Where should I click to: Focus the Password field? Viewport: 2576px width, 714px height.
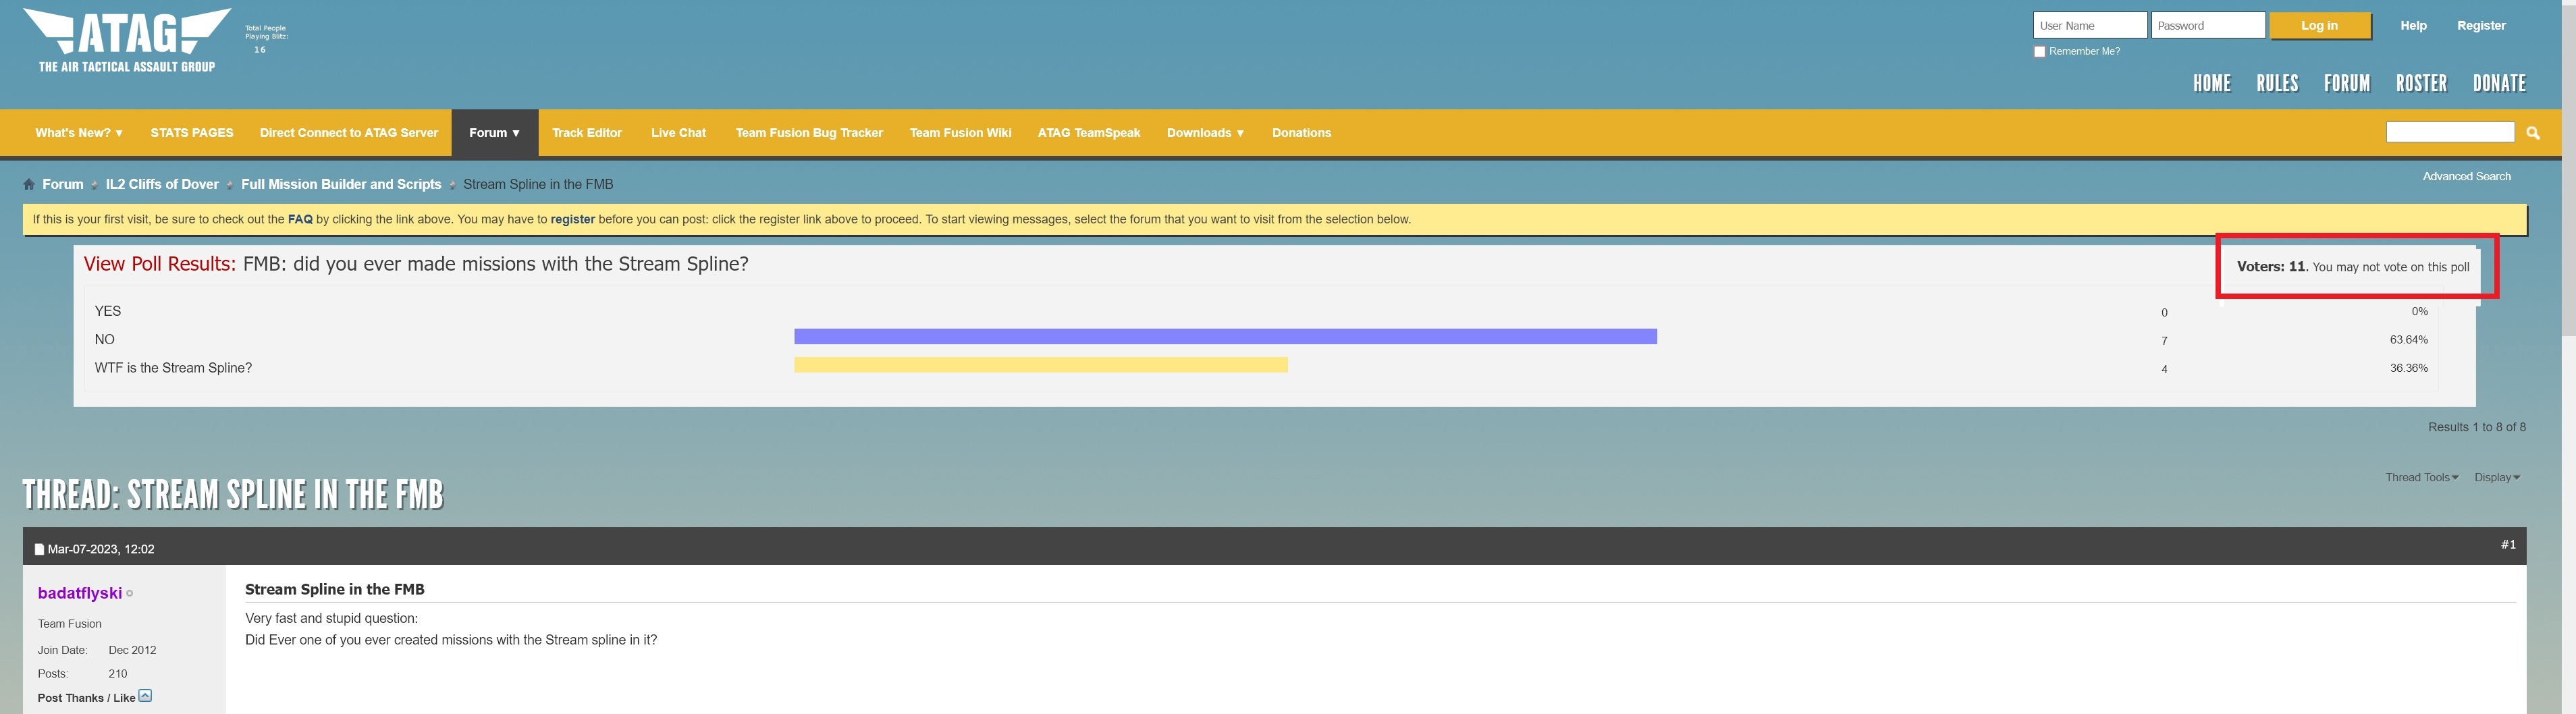click(x=2208, y=26)
